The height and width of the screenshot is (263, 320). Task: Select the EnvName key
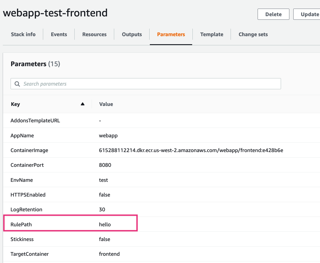[22, 180]
